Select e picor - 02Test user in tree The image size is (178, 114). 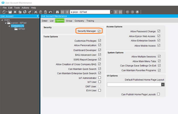(19, 23)
